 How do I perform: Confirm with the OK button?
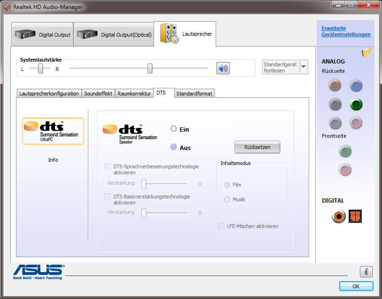[356, 286]
